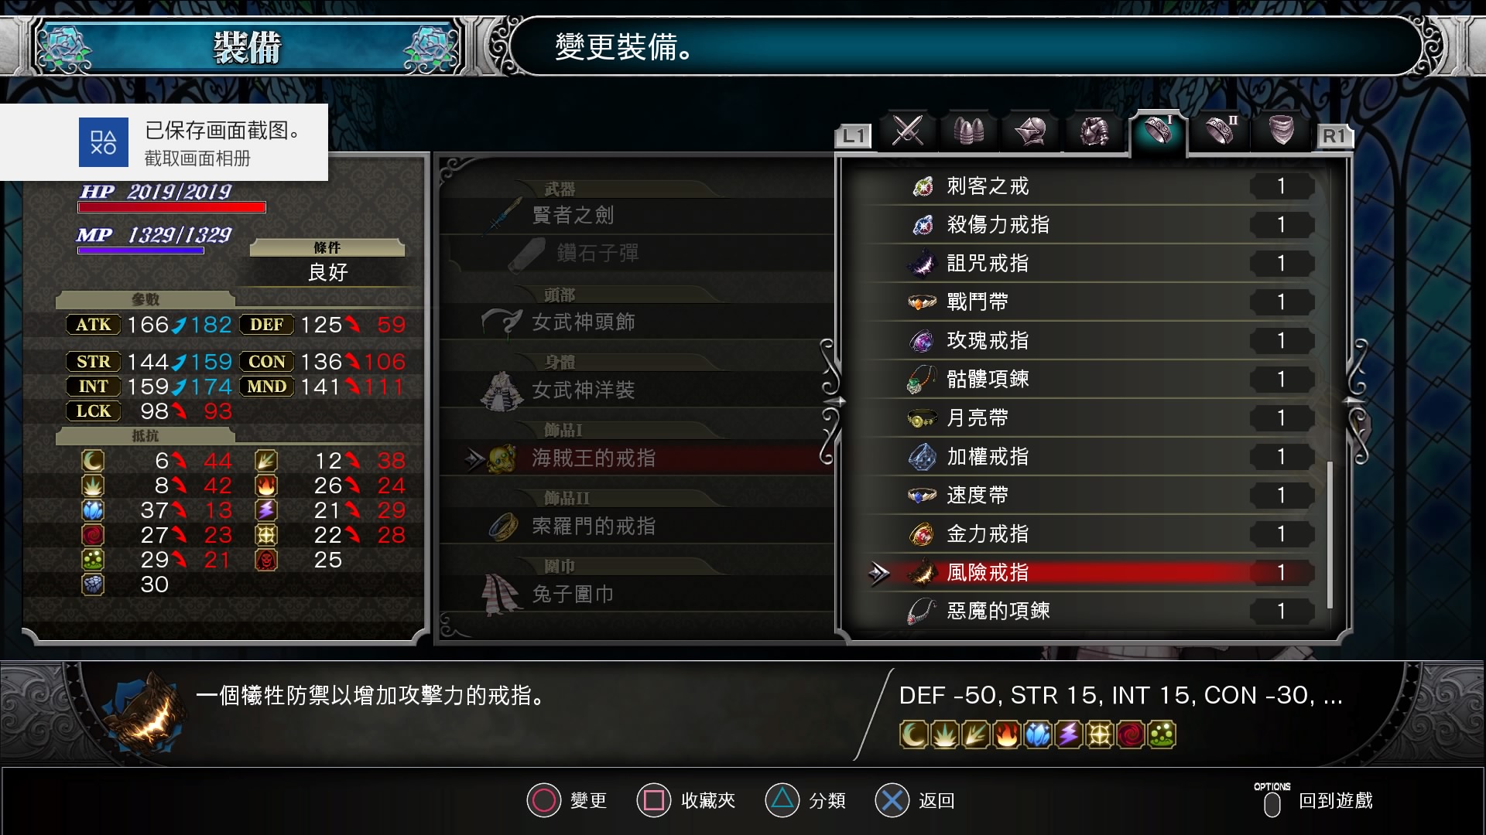Screen dimensions: 1486x835
Task: Open the bullets category tab icon
Action: pos(969,131)
